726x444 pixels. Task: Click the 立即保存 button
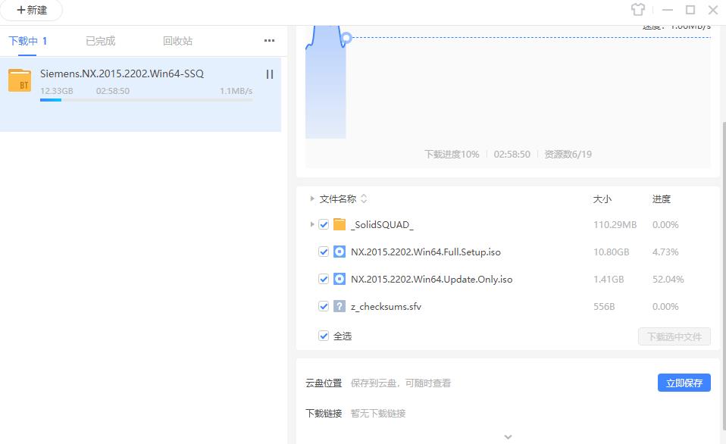[x=684, y=383]
